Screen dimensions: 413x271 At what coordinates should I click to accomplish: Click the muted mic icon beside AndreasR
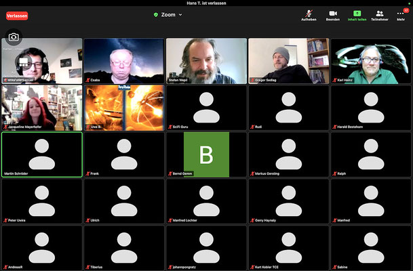[5, 267]
